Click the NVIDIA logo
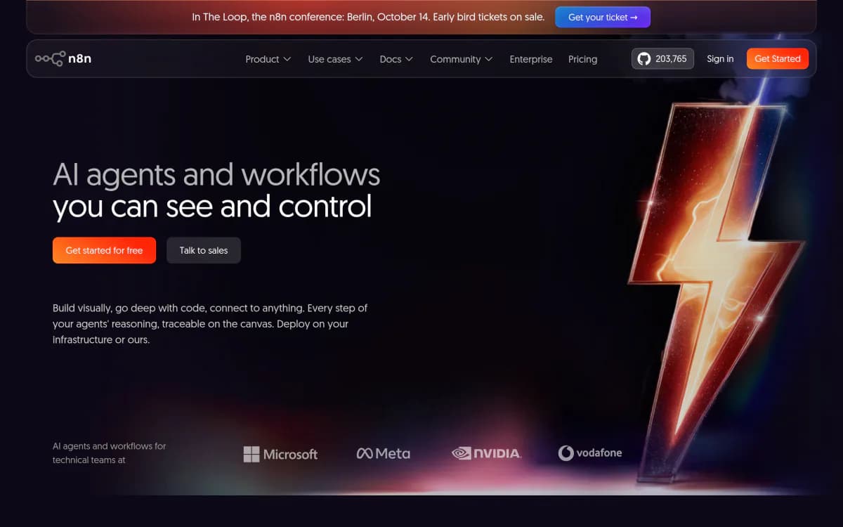843x527 pixels. [486, 453]
